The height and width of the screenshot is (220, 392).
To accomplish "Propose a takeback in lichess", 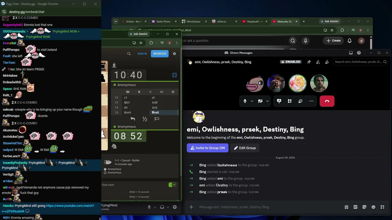I will point(133,119).
